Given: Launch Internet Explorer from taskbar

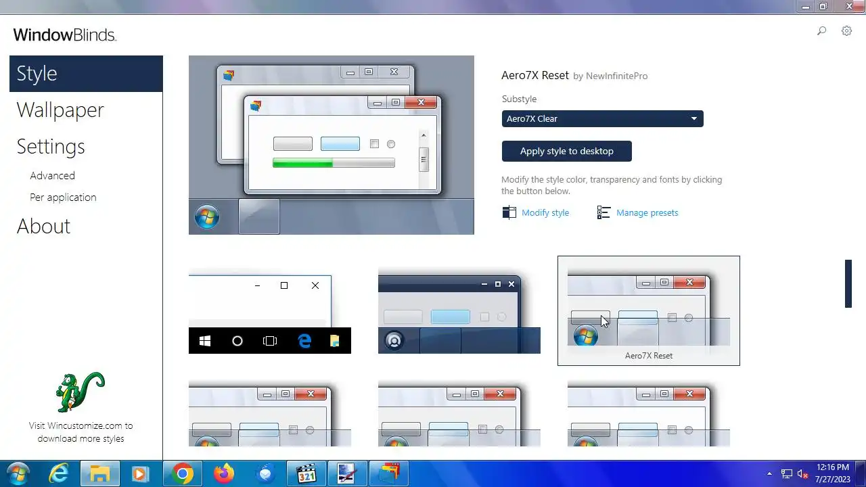Looking at the screenshot, I should point(59,473).
